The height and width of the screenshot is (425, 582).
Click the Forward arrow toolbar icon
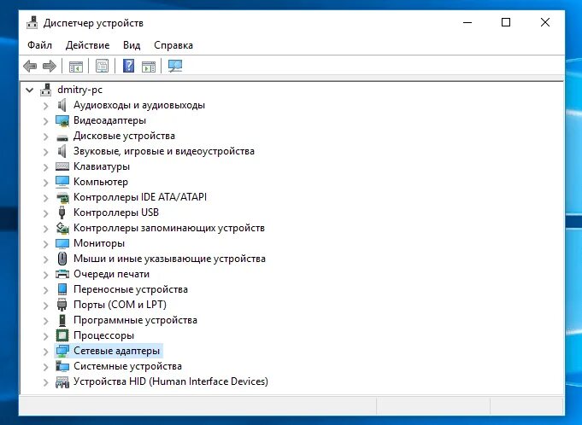[50, 67]
